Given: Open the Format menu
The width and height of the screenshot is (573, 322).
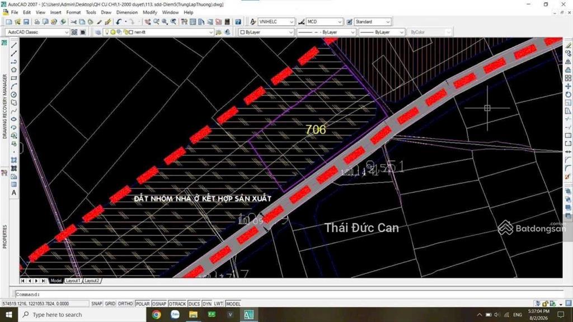Looking at the screenshot, I should [73, 12].
